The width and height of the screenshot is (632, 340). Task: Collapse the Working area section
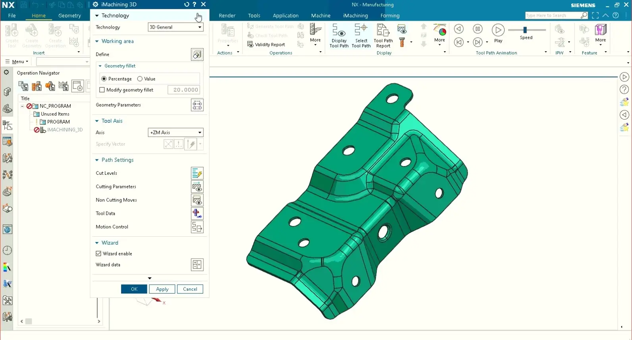pyautogui.click(x=97, y=41)
